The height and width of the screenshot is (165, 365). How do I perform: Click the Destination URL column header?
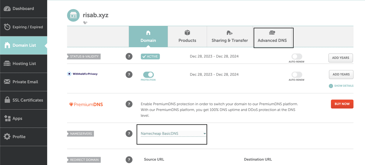pos(258,159)
